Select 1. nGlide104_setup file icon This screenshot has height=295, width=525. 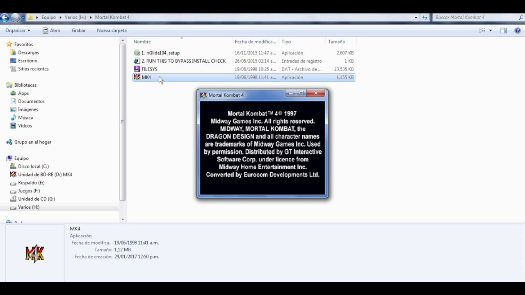coord(137,53)
